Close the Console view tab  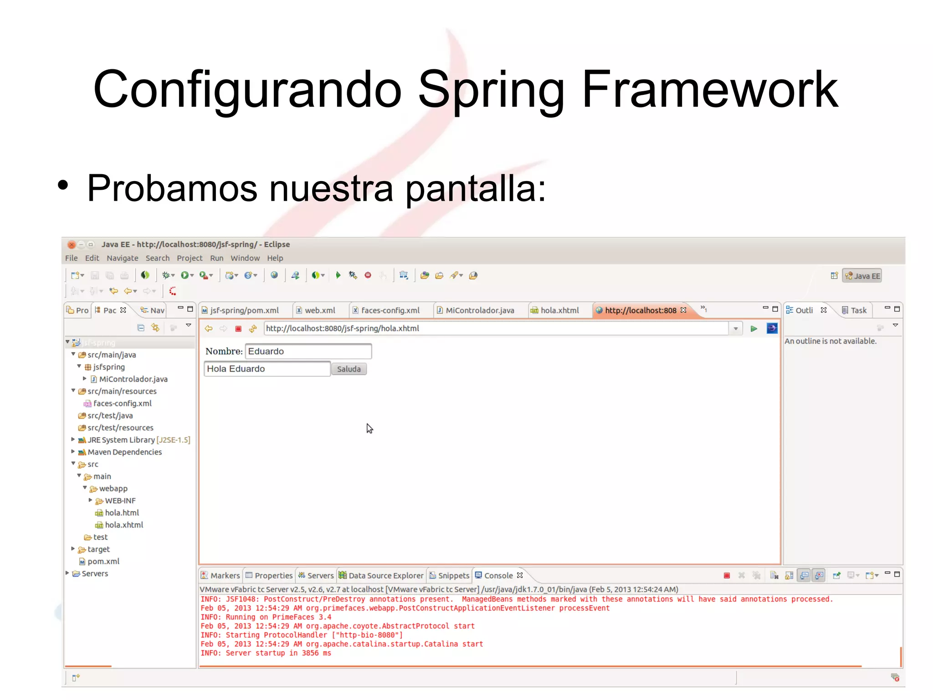[520, 576]
